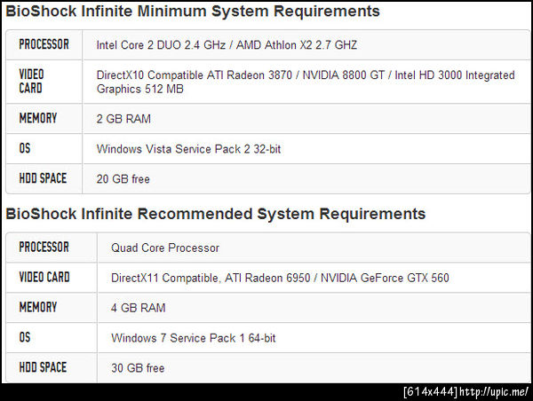Viewport: 533px width, 401px height.
Task: Click the '20 GB free' value
Action: [x=123, y=179]
